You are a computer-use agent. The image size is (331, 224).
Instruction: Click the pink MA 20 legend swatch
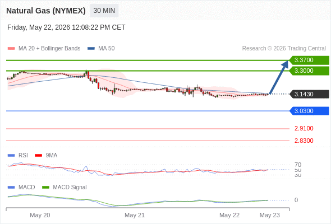(x=11, y=49)
